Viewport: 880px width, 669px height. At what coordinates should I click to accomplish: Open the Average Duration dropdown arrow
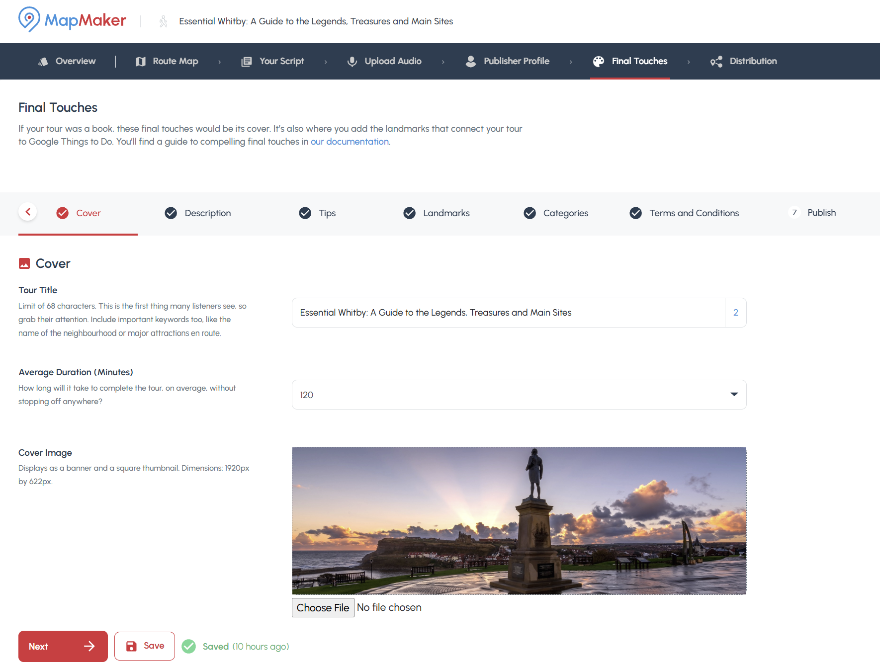click(x=734, y=395)
